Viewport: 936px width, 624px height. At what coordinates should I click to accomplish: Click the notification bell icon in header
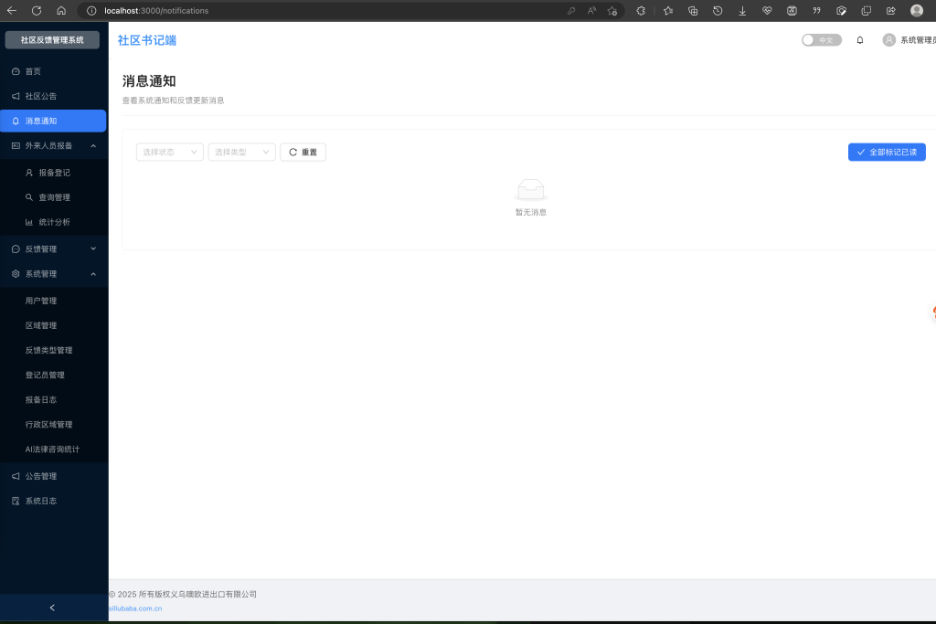tap(859, 40)
